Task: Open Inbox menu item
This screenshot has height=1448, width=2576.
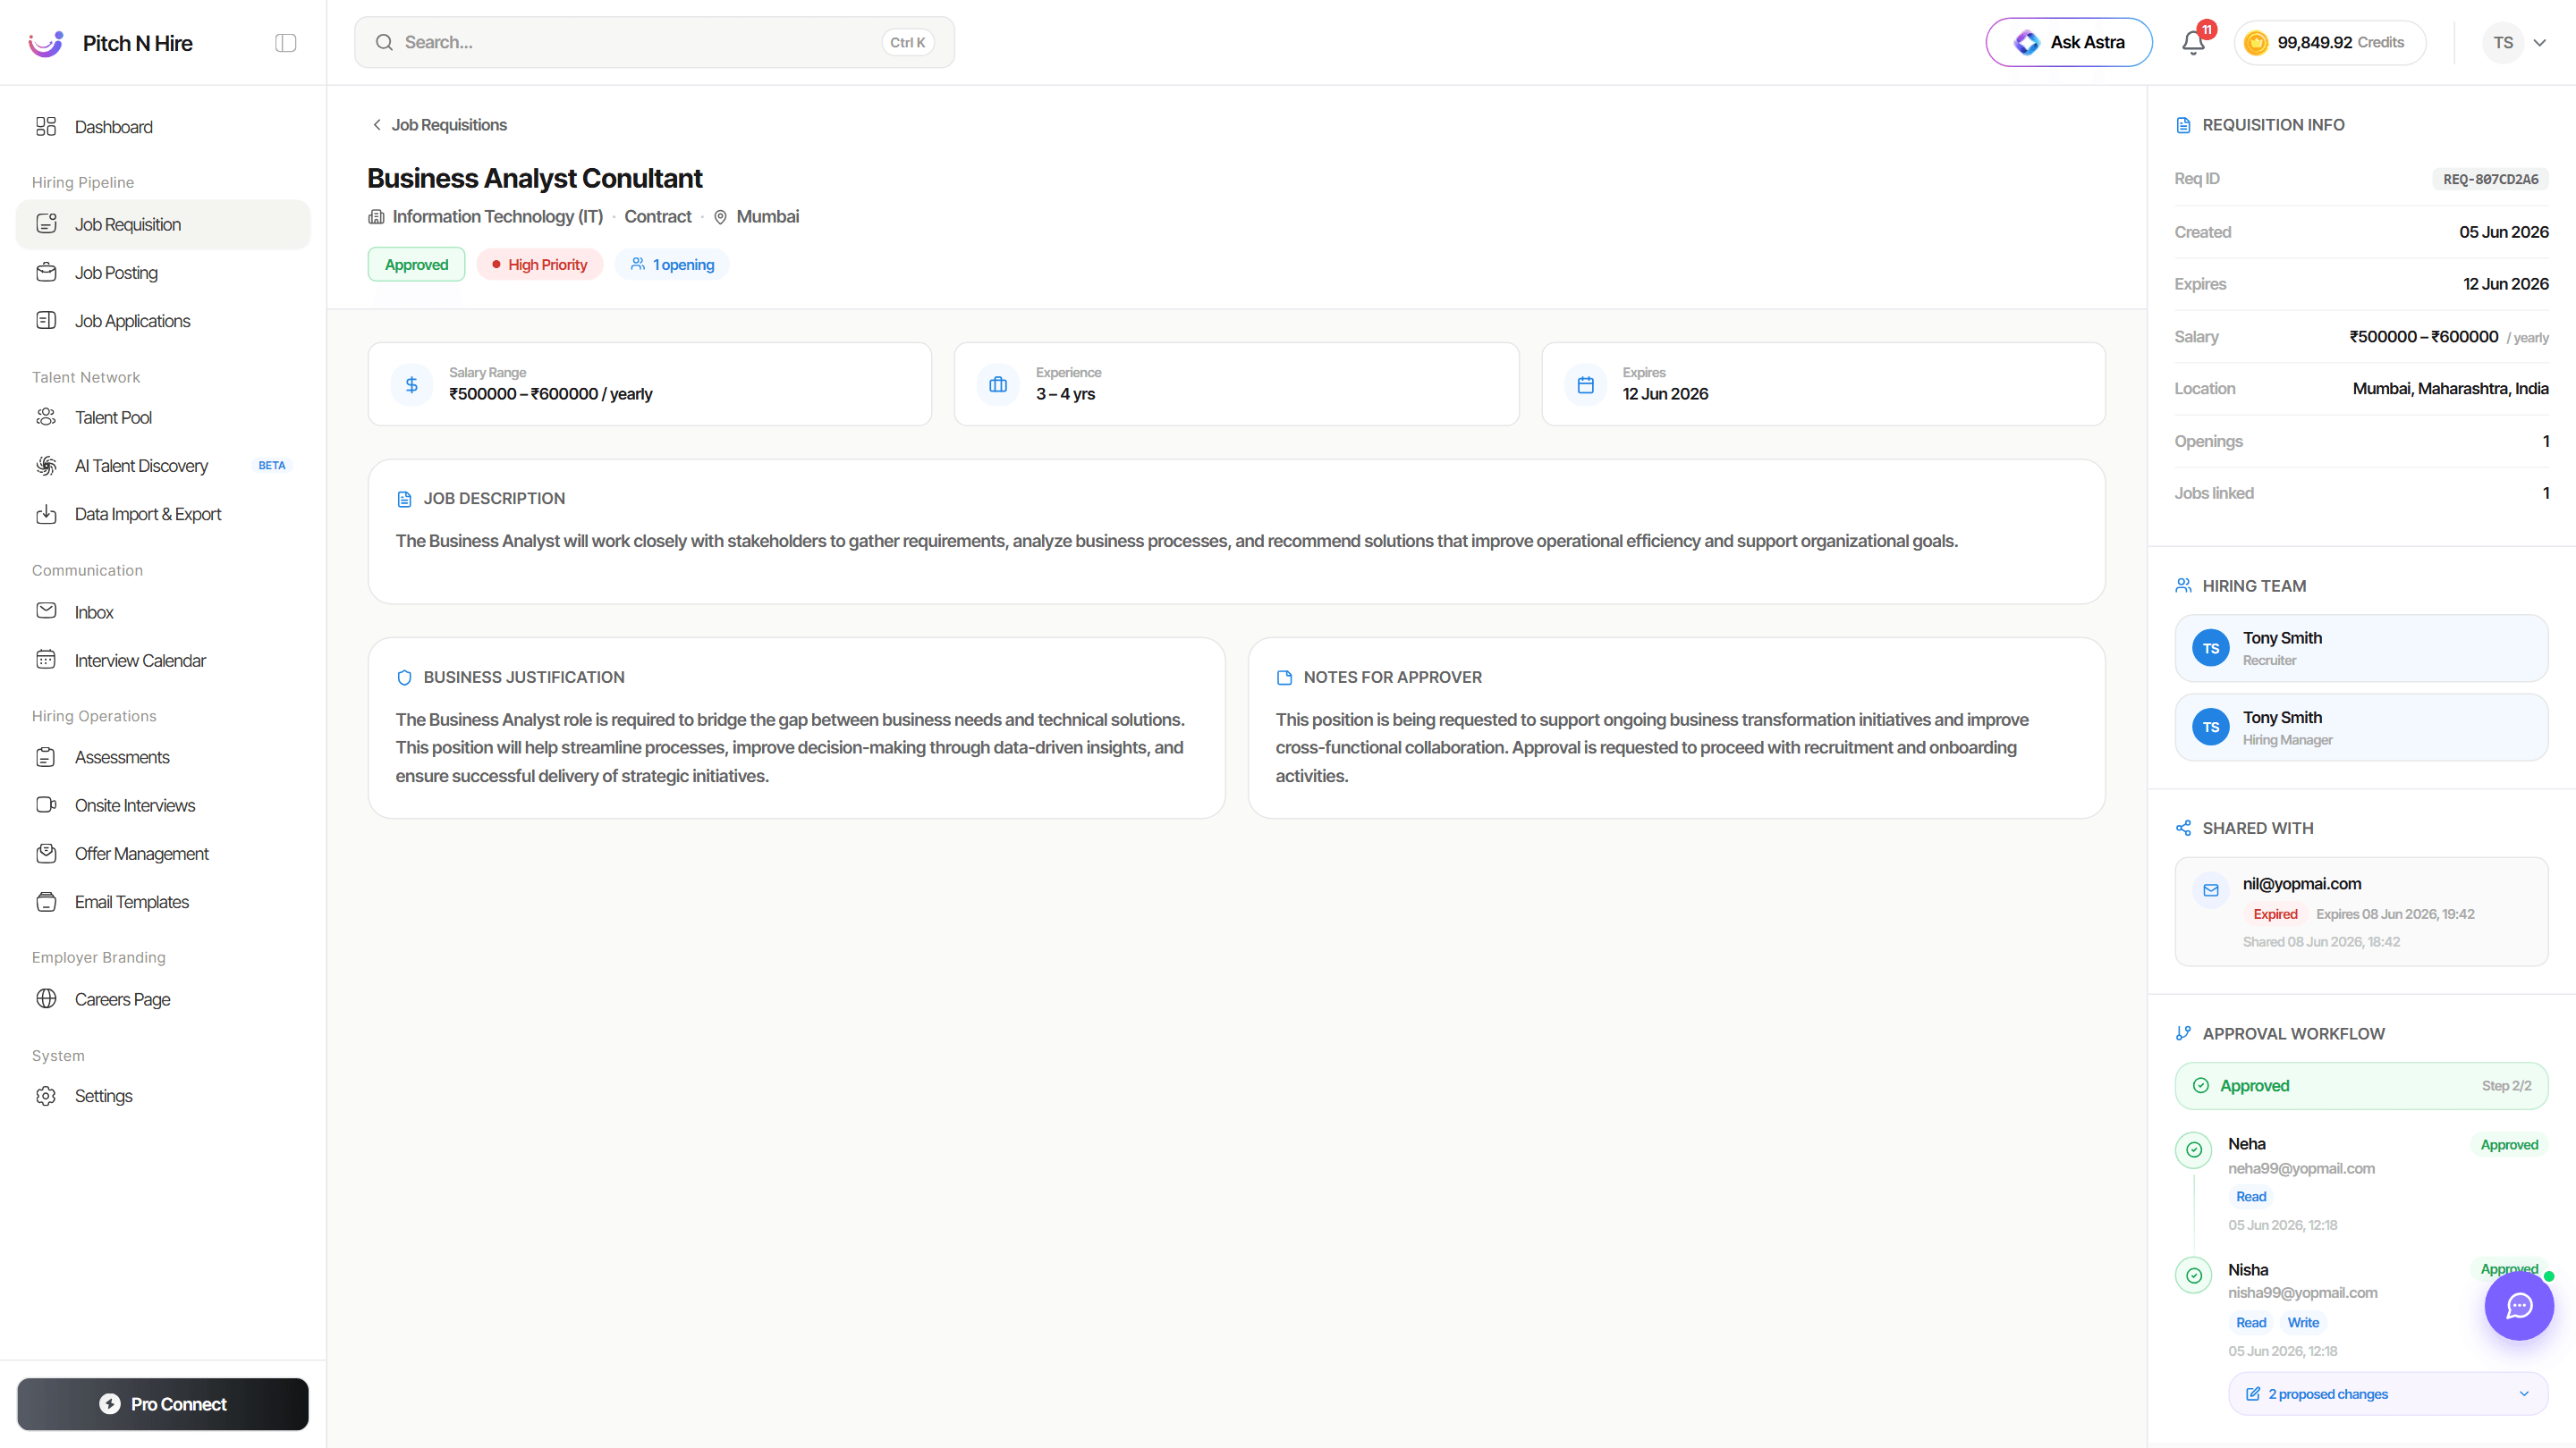Action: 163,611
